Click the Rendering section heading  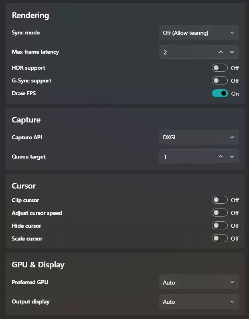click(x=30, y=16)
